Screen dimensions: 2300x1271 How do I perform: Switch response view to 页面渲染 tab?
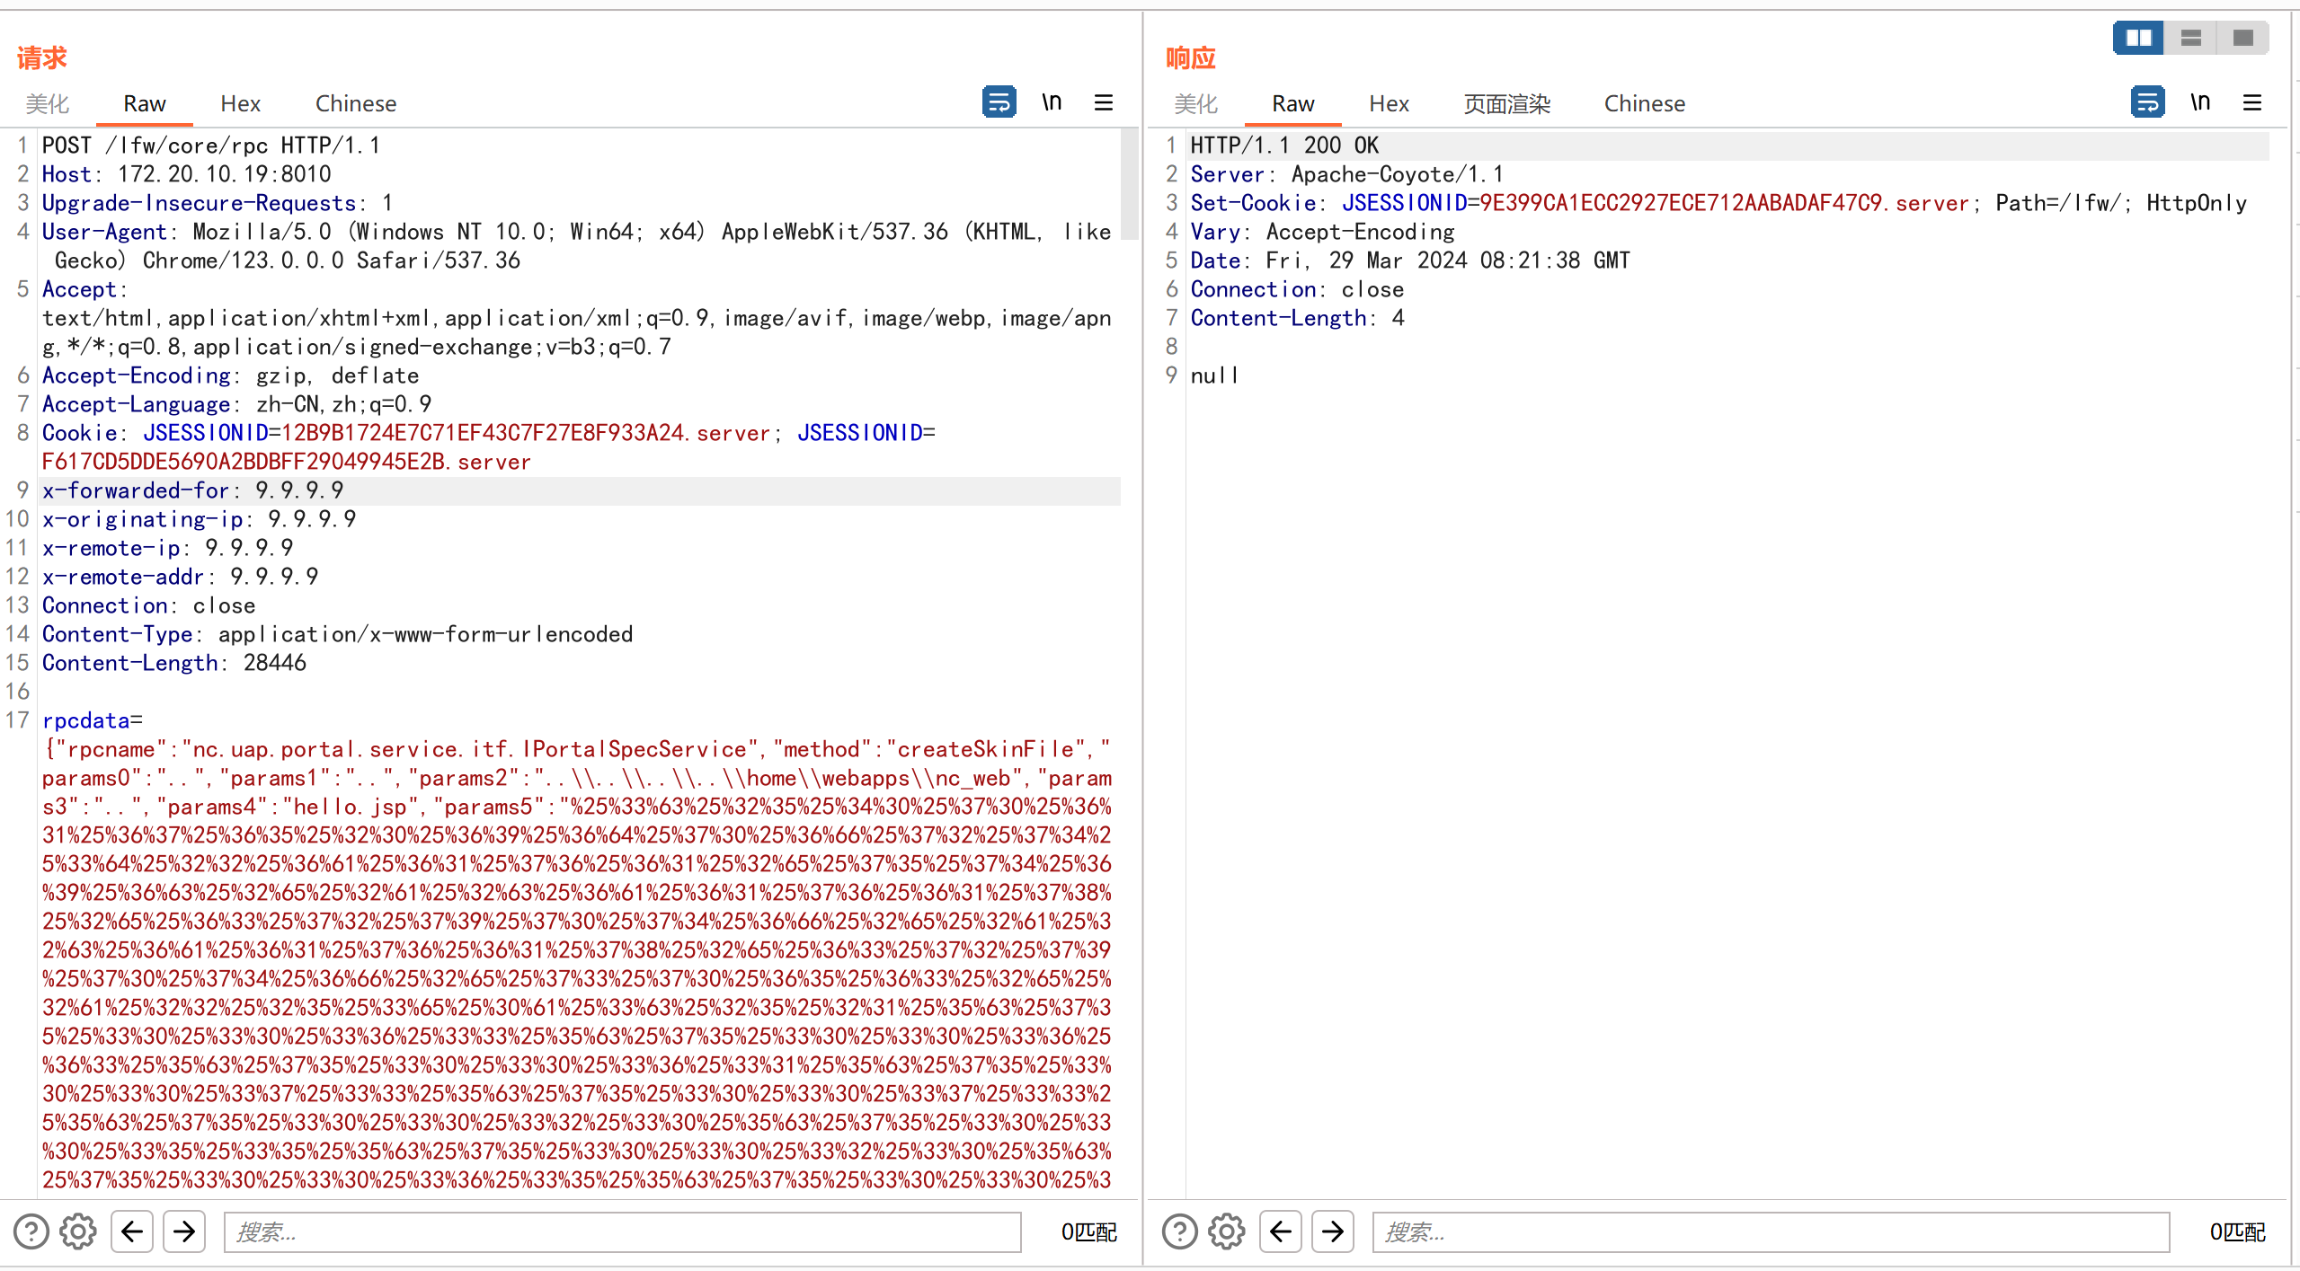click(1506, 104)
